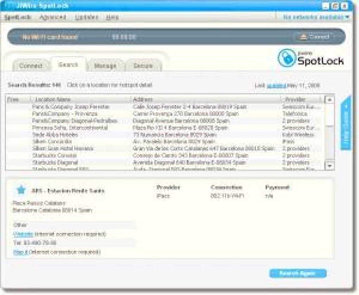Click the Avenida Diagonal 640 address cell

click(x=189, y=163)
